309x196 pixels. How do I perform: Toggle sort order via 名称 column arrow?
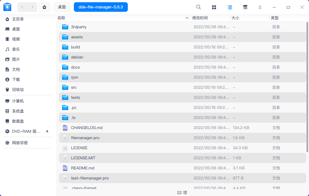coord(187,18)
